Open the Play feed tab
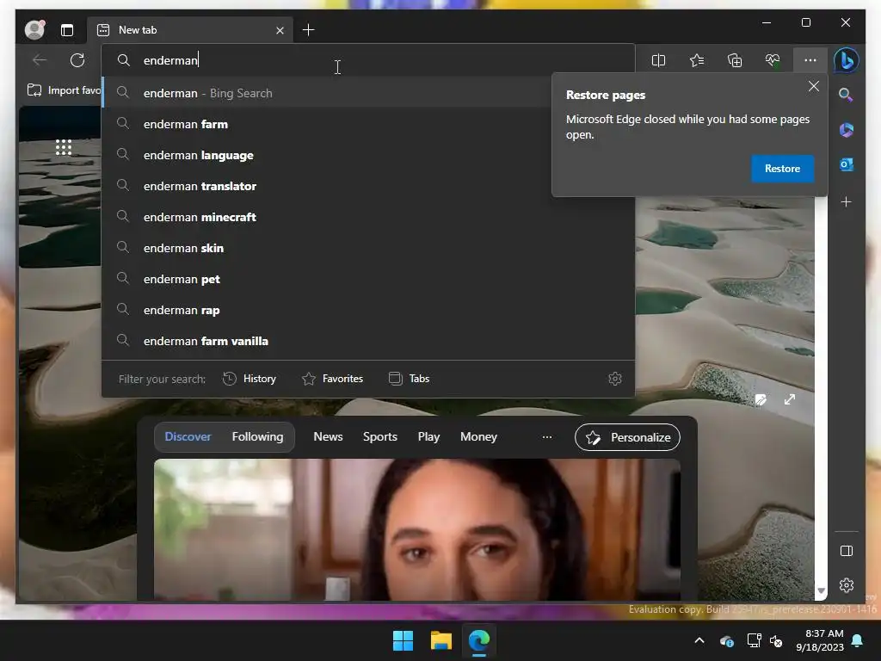Viewport: 881px width, 661px height. 428,436
